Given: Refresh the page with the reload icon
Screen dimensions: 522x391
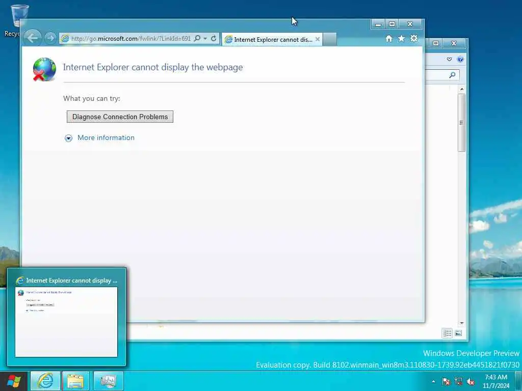Looking at the screenshot, I should click(214, 38).
